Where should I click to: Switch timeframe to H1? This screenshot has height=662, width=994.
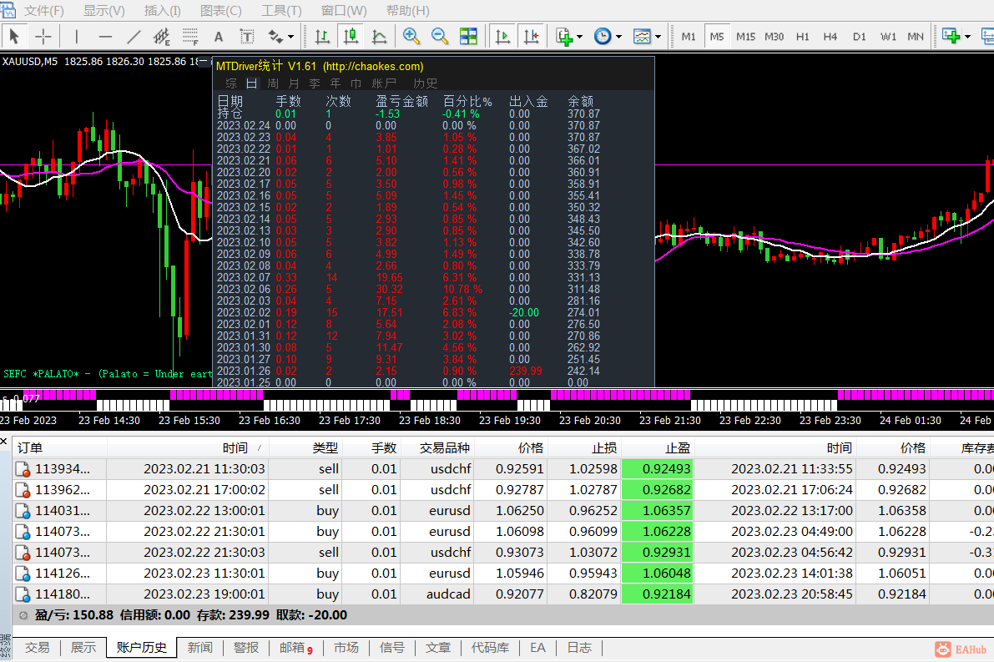[x=802, y=37]
